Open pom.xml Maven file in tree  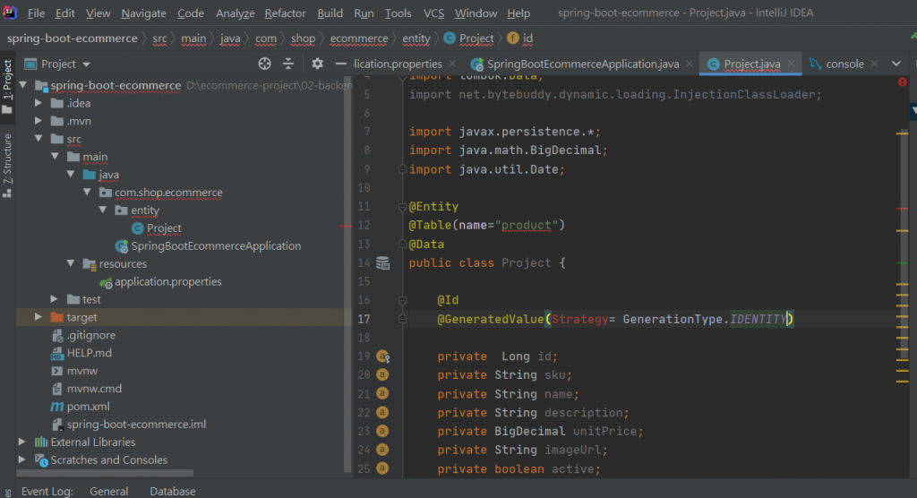(88, 407)
